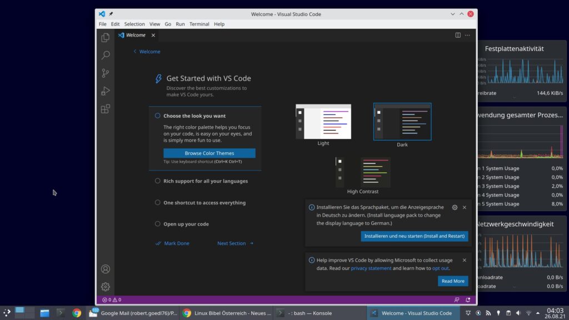Open the Manage gear icon in activity bar
Image resolution: width=569 pixels, height=320 pixels.
105,287
